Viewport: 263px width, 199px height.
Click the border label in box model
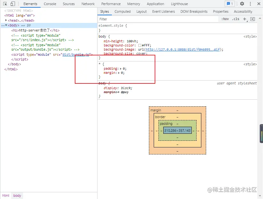click(160, 117)
